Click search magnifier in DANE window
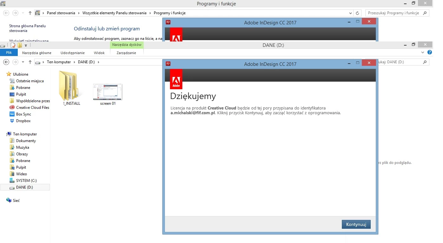Image resolution: width=443 pixels, height=243 pixels. pyautogui.click(x=425, y=62)
